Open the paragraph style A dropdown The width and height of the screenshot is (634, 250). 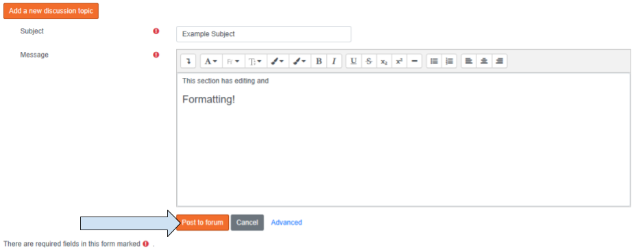pyautogui.click(x=211, y=61)
